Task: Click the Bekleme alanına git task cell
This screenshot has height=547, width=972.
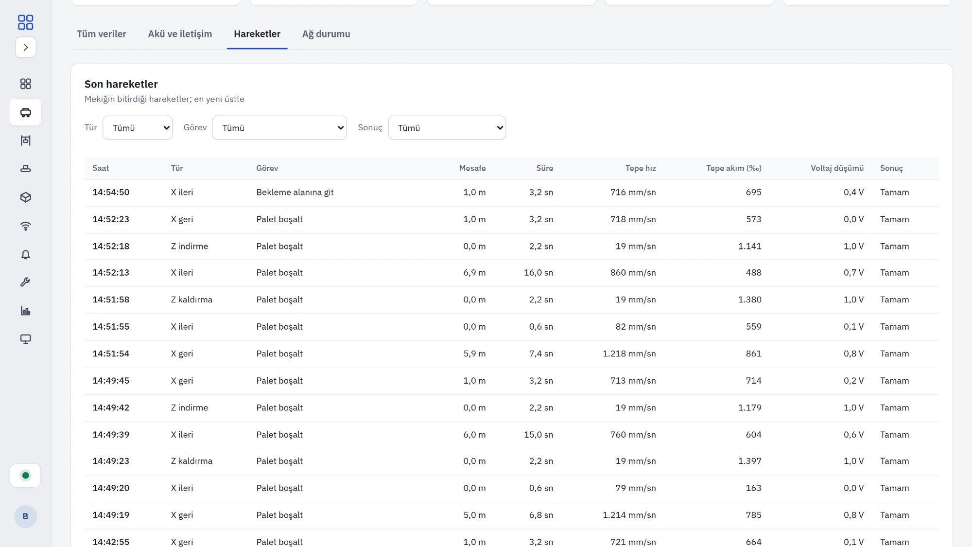Action: (295, 193)
